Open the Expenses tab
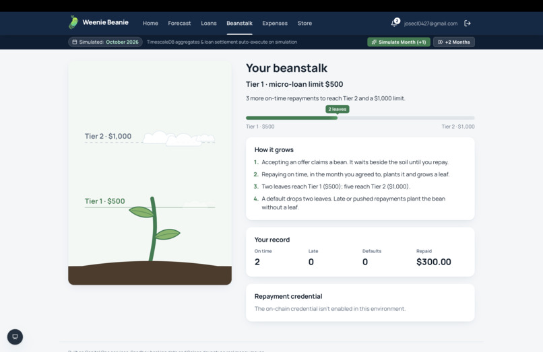543x352 pixels. [275, 23]
